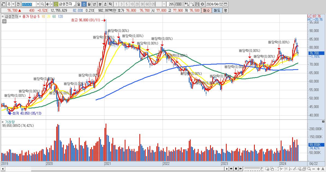The width and height of the screenshot is (326, 172).
Task: Select second 초 chart period
Action: 105,4
